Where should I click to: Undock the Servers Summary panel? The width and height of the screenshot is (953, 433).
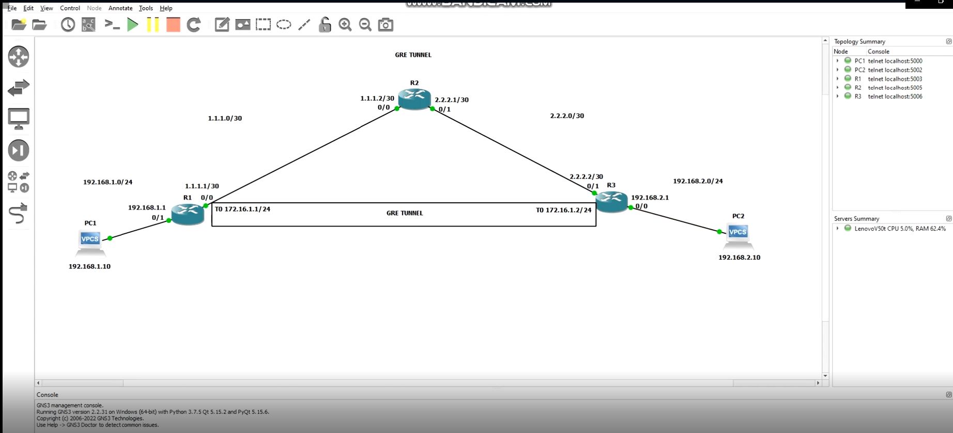(948, 218)
